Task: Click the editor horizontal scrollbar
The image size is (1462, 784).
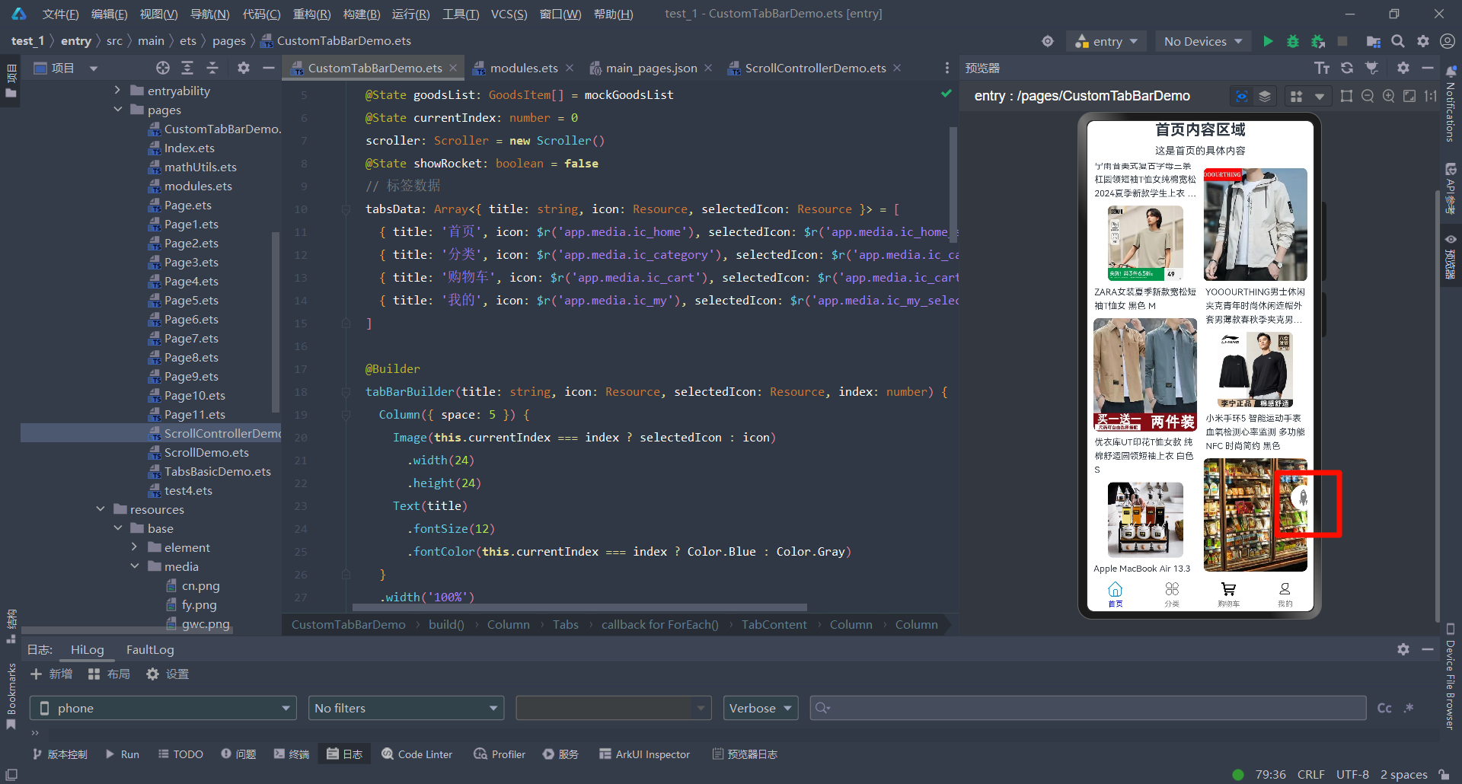Action: [x=579, y=607]
